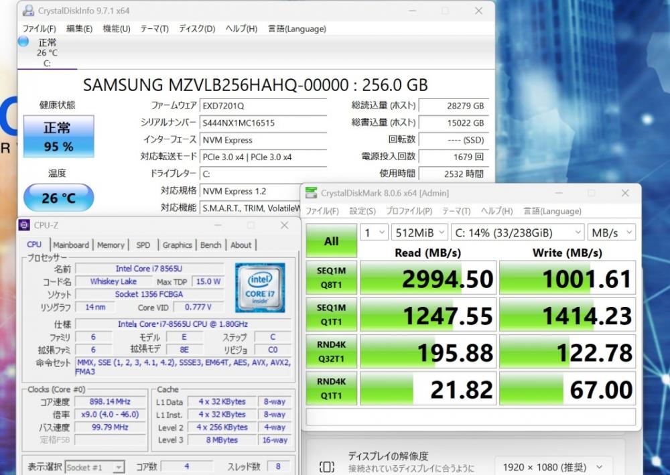The image size is (670, 475).
Task: Open the 1920 × 1080 resolution dropdown
Action: click(553, 467)
